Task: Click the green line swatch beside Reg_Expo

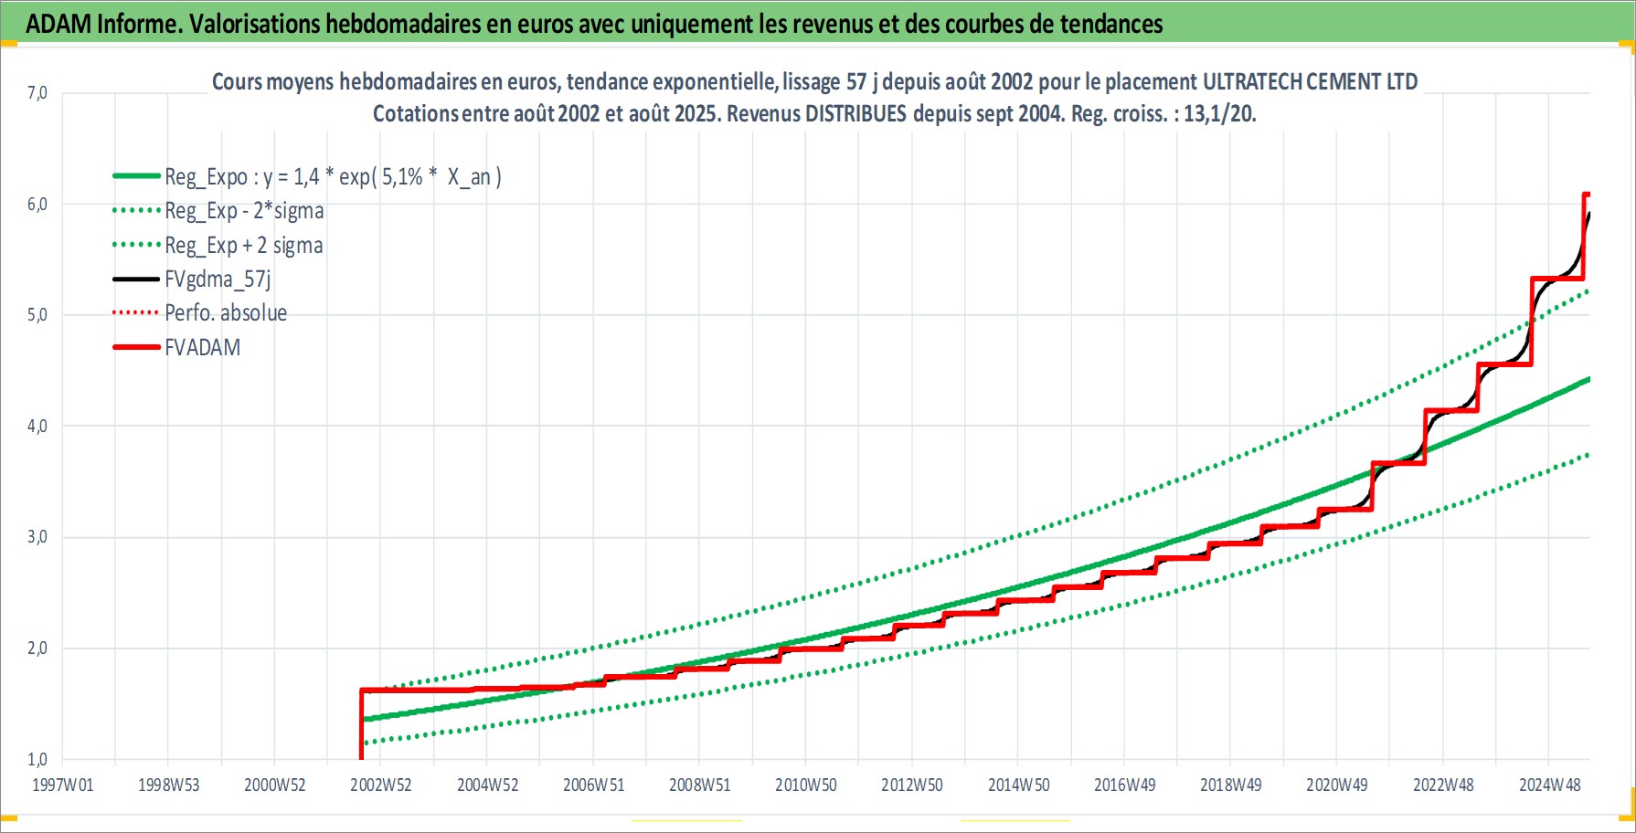Action: point(136,176)
